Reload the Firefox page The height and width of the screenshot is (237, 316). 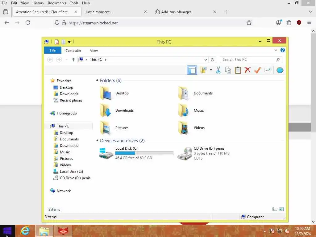pyautogui.click(x=28, y=23)
